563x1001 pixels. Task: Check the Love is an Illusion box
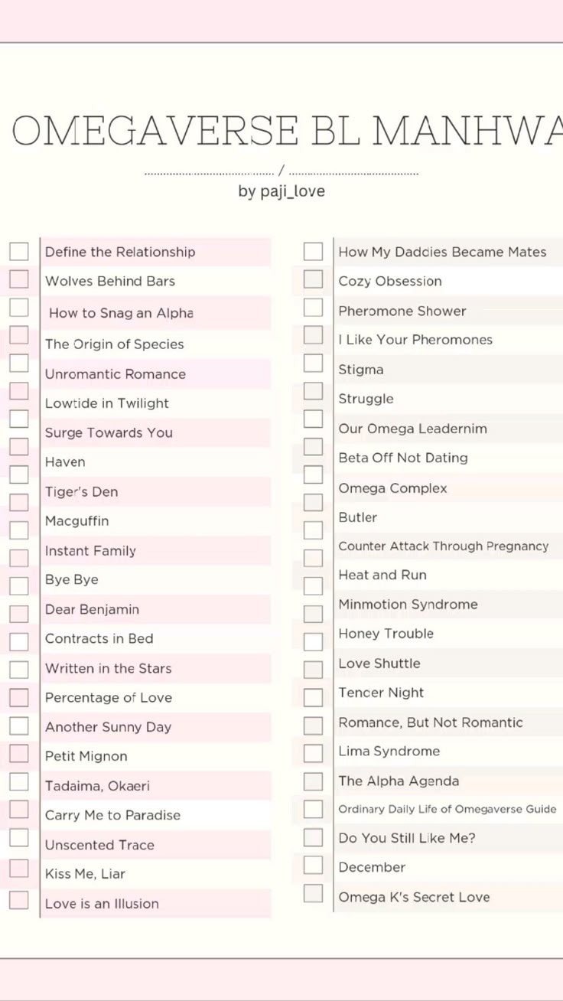[x=19, y=900]
